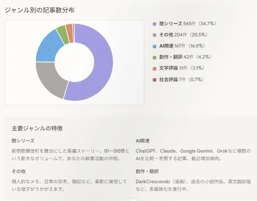Screen dimensions: 257x201
Task: Click the 闇シリーズ subsection title
Action: point(23,141)
